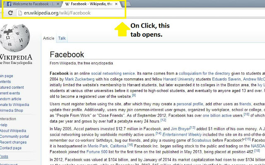This screenshot has height=165, width=265.
Task: Click the Facebook favicon on the first tab
Action: click(9, 4)
